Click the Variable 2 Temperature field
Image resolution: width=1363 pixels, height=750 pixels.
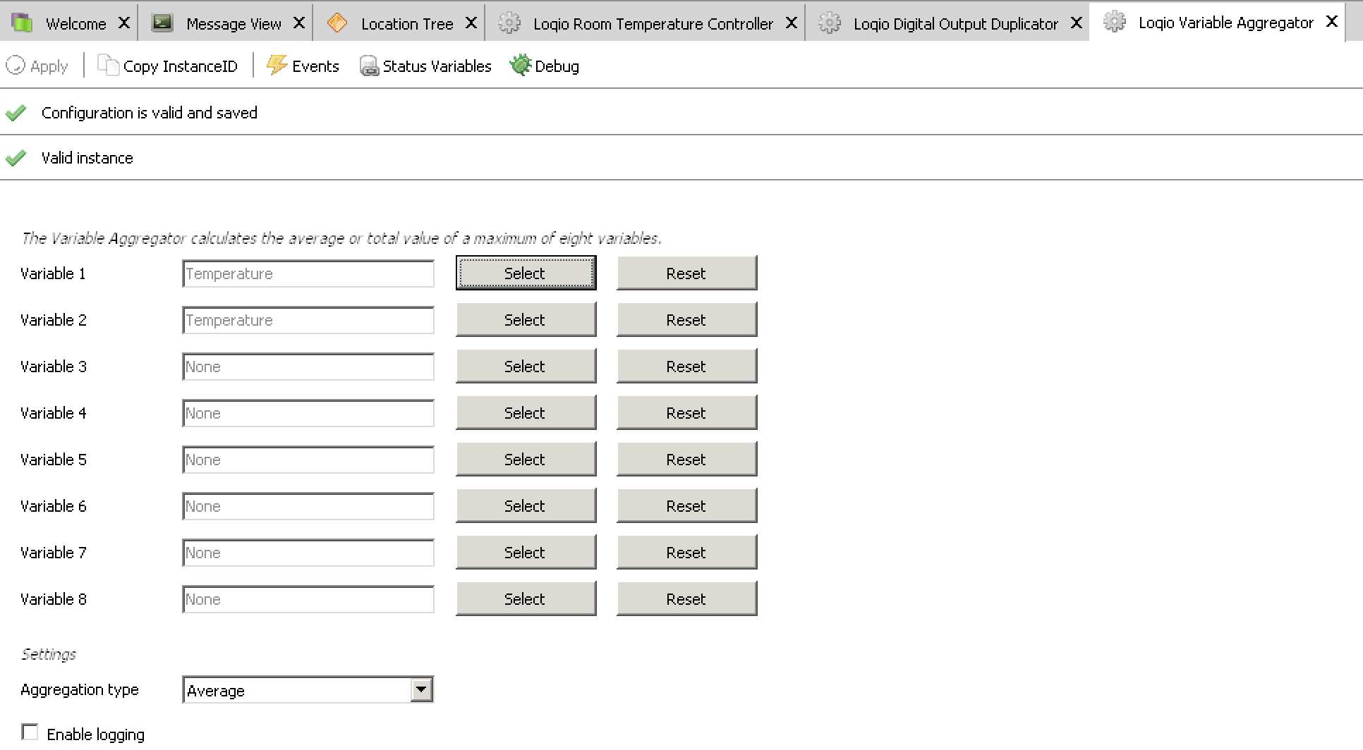click(308, 320)
